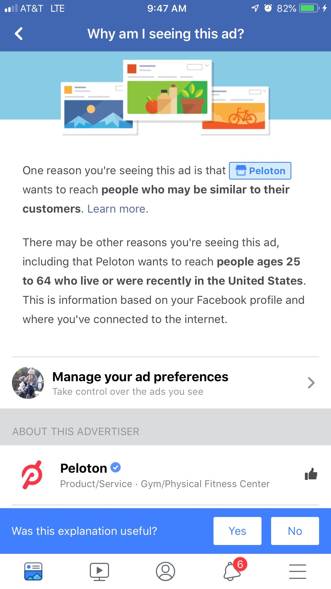Open the Watch video tab
331x589 pixels.
coord(99,571)
